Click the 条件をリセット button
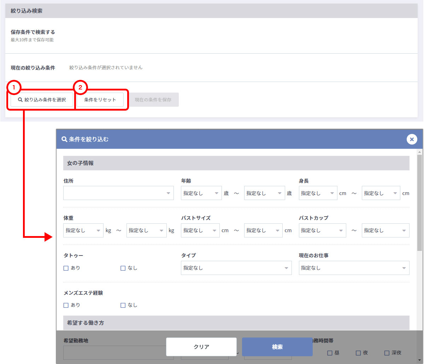The image size is (424, 364). pos(100,100)
